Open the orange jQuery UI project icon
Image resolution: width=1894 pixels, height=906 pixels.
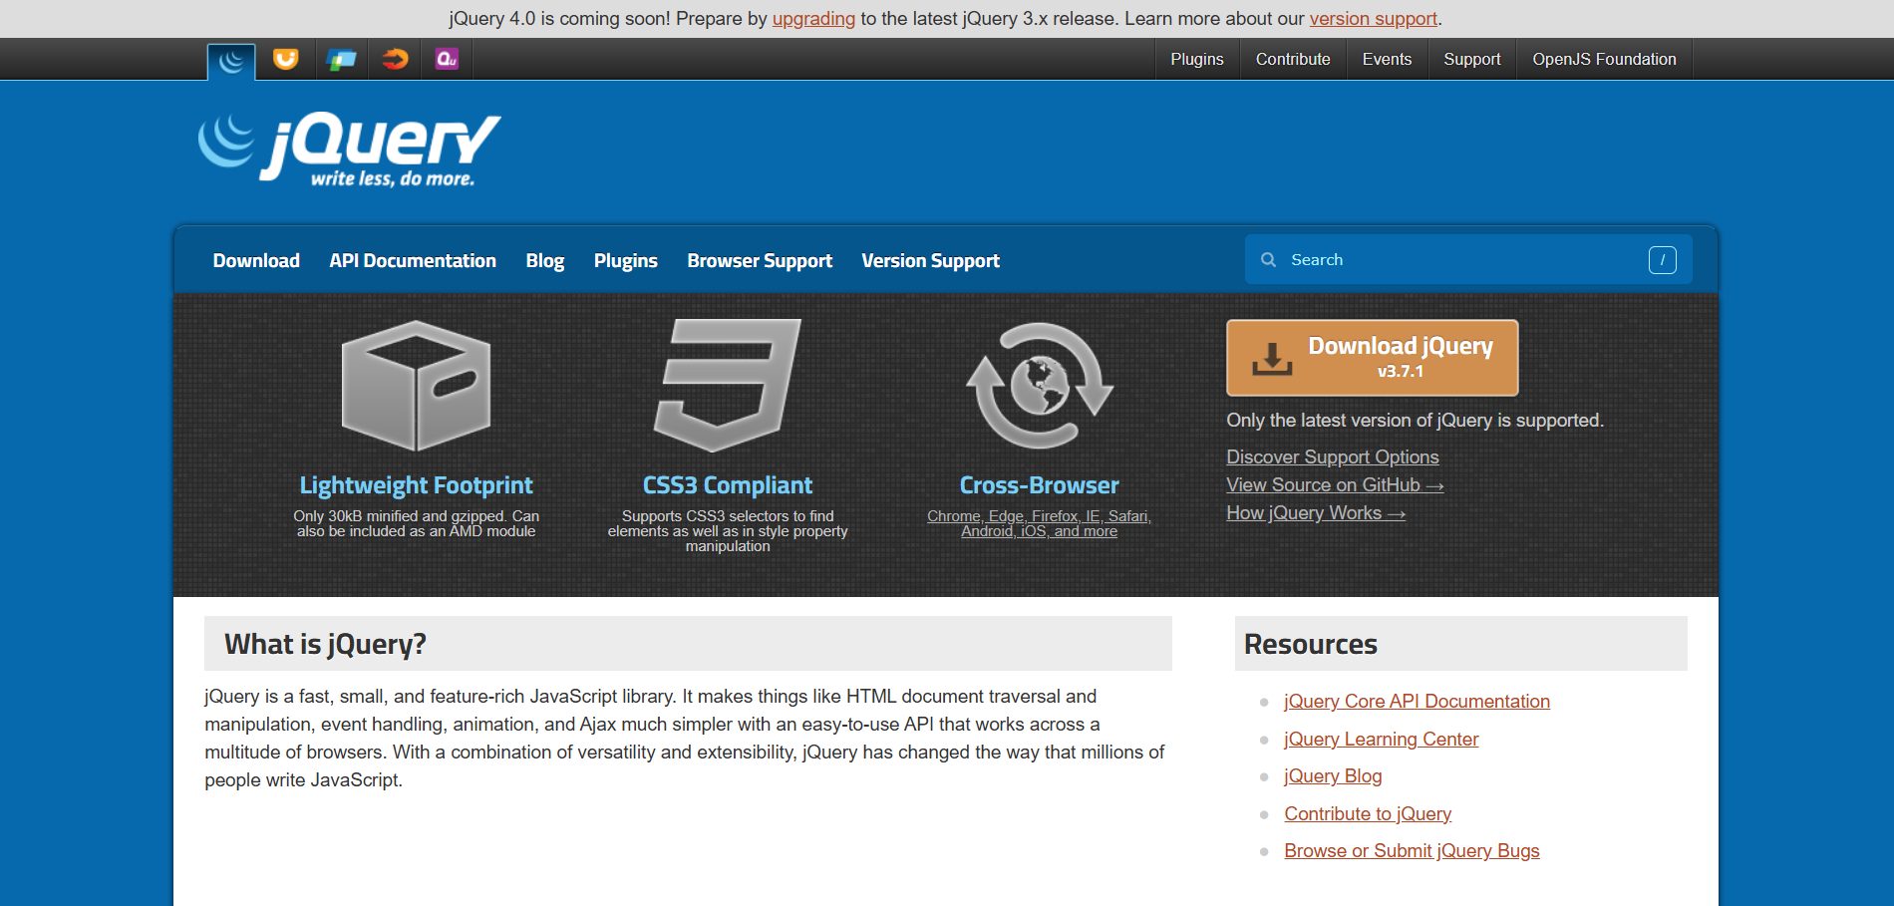click(x=286, y=60)
